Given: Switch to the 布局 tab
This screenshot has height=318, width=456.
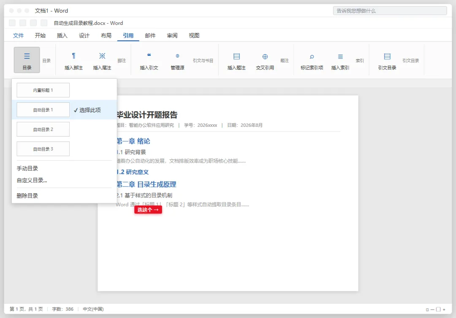Looking at the screenshot, I should 106,36.
